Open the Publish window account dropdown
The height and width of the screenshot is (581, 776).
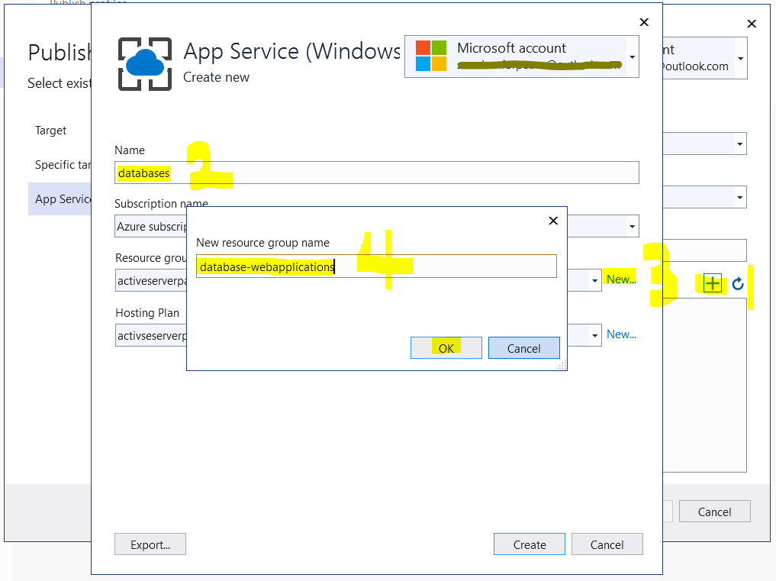click(740, 58)
